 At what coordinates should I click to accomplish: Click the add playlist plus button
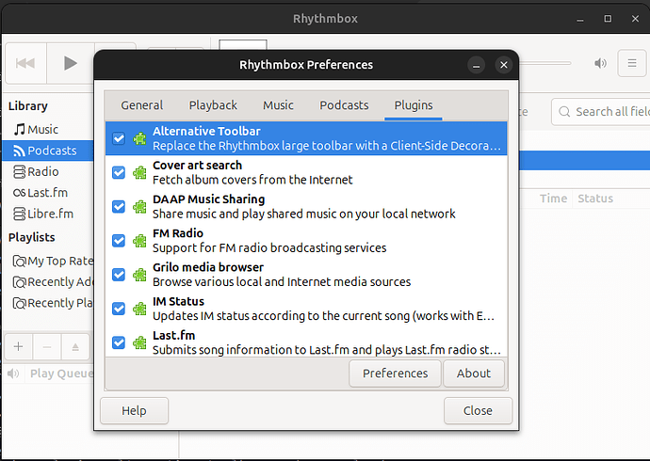(18, 346)
